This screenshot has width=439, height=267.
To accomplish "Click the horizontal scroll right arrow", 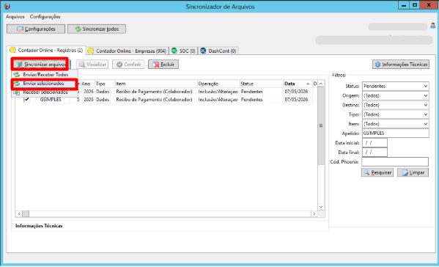I will (314, 213).
